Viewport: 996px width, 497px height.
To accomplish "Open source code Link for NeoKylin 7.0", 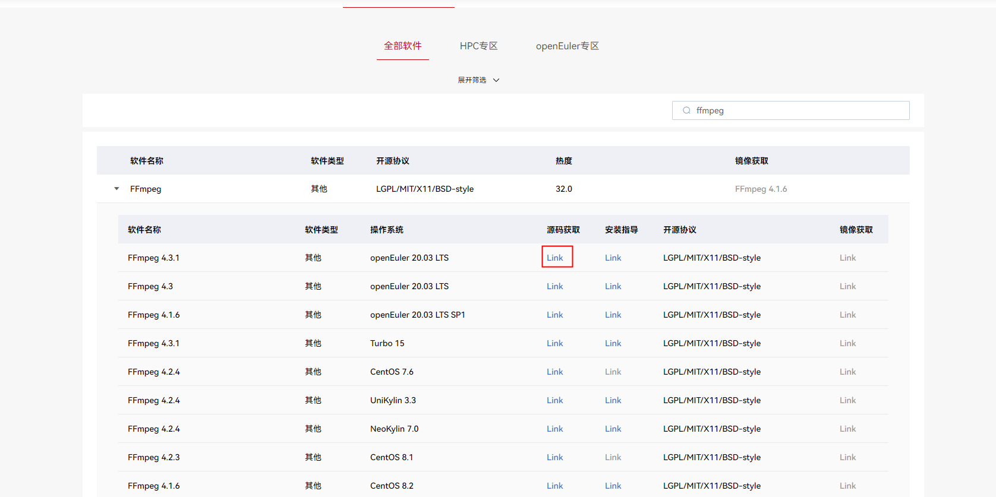I will tap(554, 429).
